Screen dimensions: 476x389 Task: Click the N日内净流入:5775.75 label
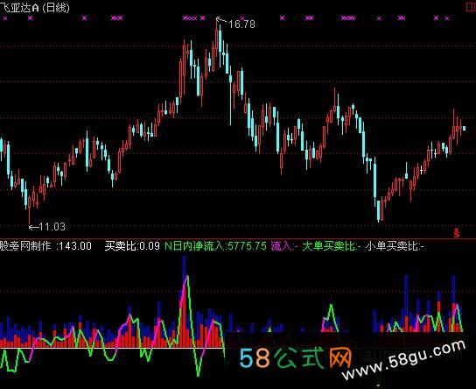(215, 246)
